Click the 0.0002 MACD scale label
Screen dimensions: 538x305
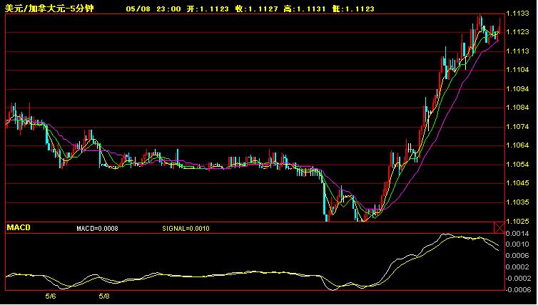click(x=518, y=267)
